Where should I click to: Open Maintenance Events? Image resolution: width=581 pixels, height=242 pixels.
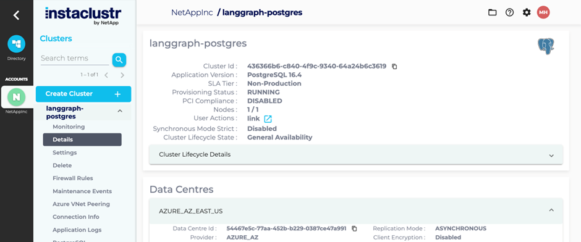(x=82, y=191)
